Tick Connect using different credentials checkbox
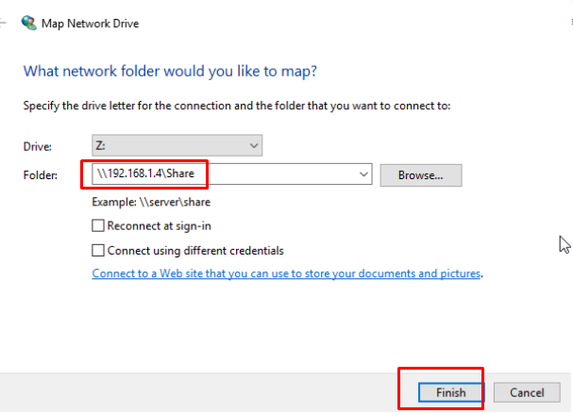Screen dimensions: 573x413 click(98, 251)
